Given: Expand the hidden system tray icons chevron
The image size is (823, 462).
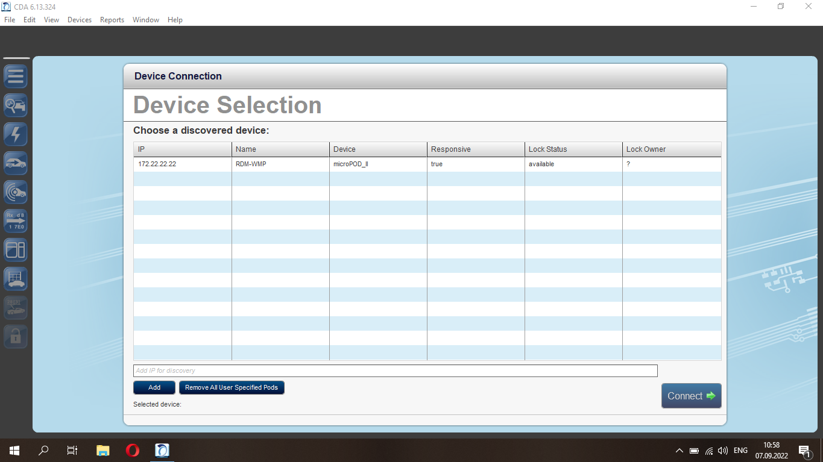Looking at the screenshot, I should click(680, 451).
